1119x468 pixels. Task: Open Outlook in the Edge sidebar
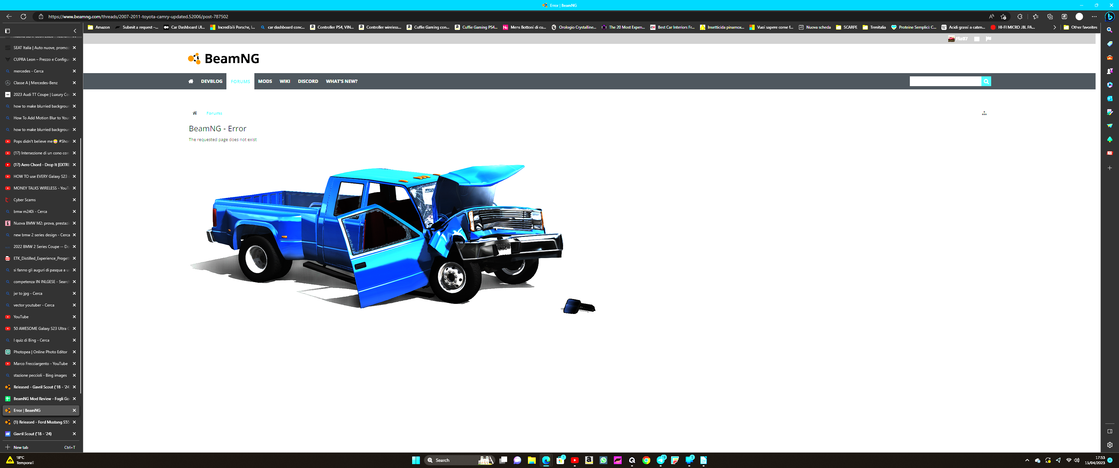(1110, 98)
